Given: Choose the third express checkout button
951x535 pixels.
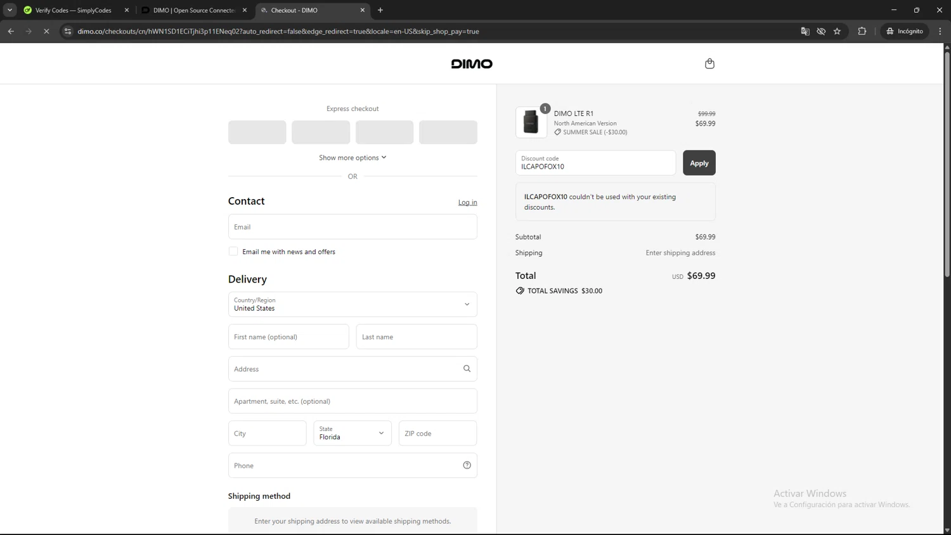Looking at the screenshot, I should click(385, 132).
